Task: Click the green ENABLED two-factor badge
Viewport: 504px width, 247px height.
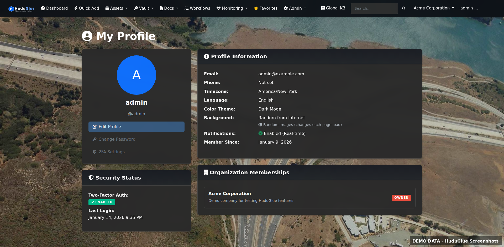Action: [102, 202]
